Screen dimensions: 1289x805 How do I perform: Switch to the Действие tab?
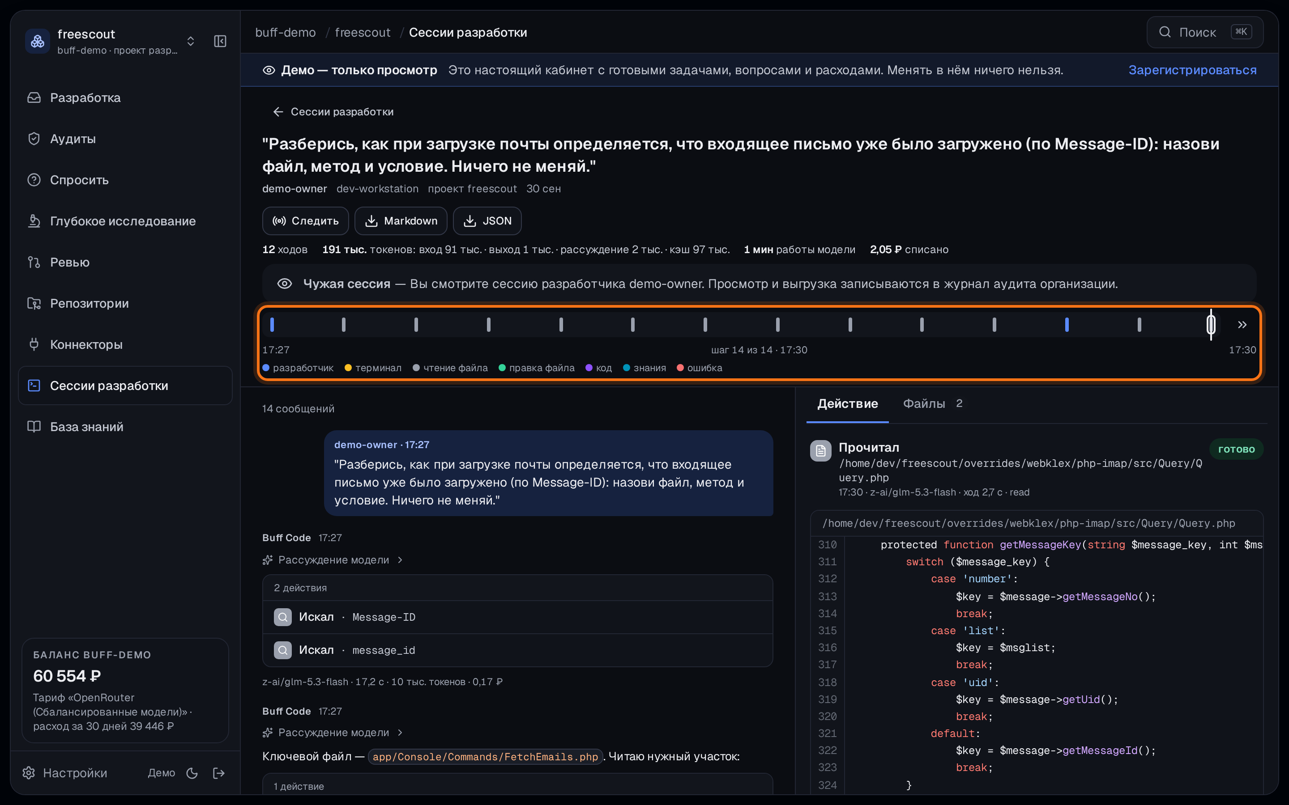pos(847,404)
